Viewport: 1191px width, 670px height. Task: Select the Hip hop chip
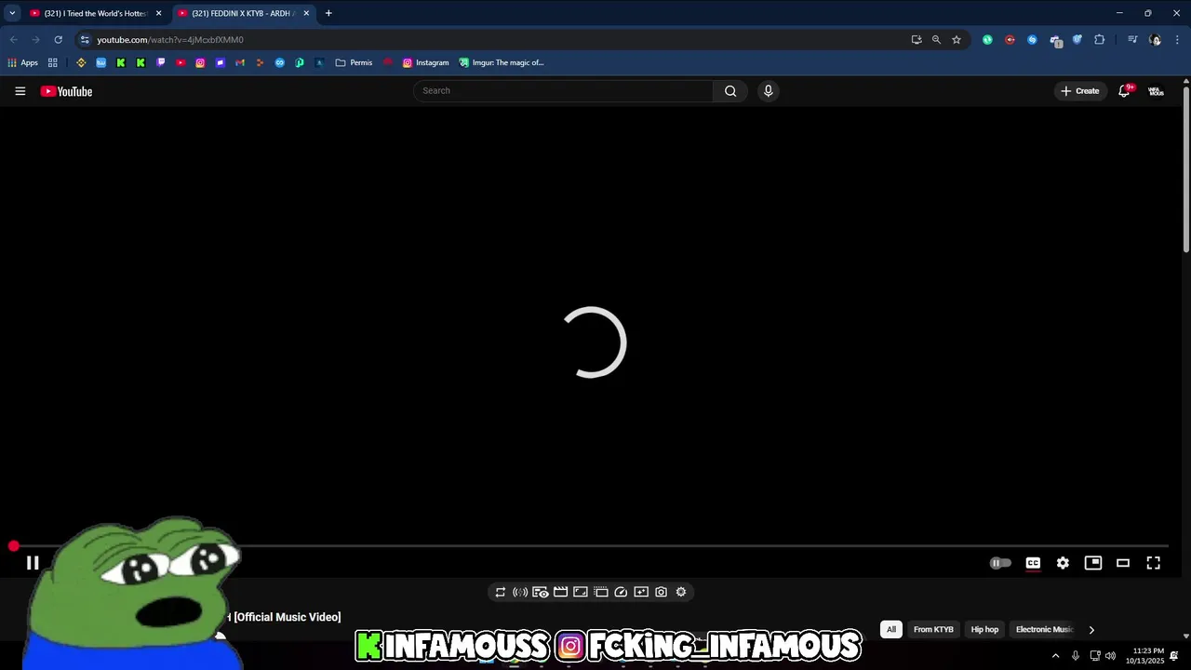984,629
